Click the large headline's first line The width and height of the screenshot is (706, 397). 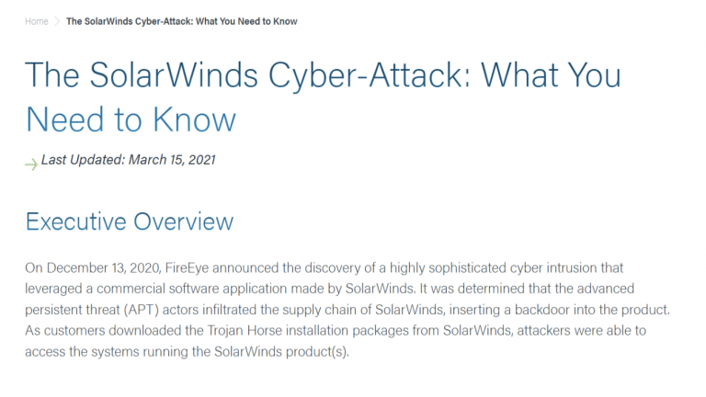coord(322,74)
